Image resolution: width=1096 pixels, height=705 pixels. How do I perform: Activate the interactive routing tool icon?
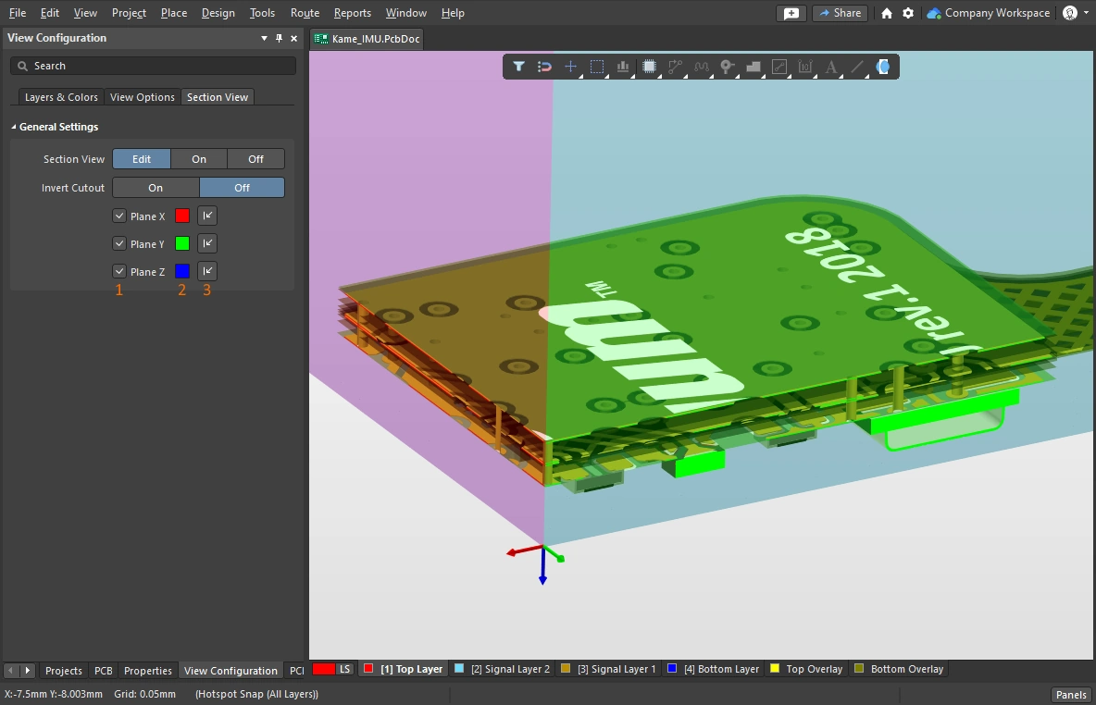point(675,67)
